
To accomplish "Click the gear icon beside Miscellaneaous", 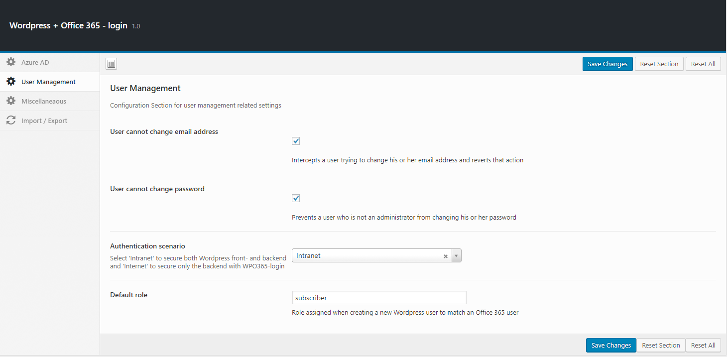I will point(11,101).
